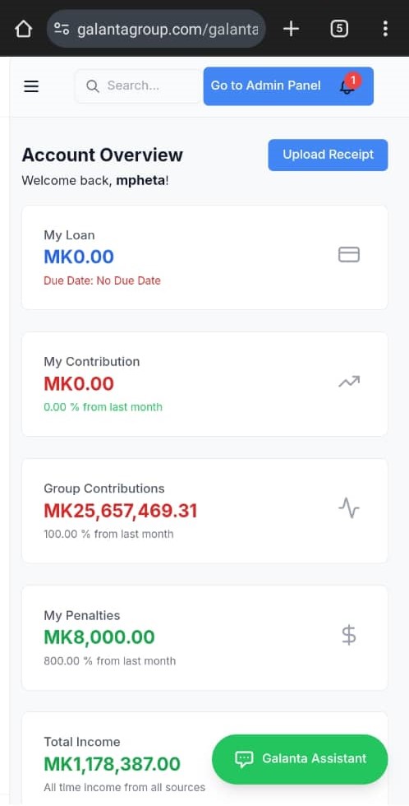Open browser three-dot overflow menu
The width and height of the screenshot is (409, 806).
point(385,30)
